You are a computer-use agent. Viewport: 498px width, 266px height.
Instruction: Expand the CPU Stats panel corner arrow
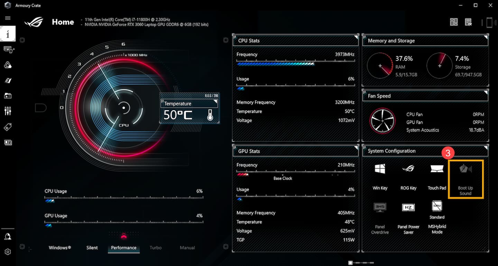pos(356,37)
